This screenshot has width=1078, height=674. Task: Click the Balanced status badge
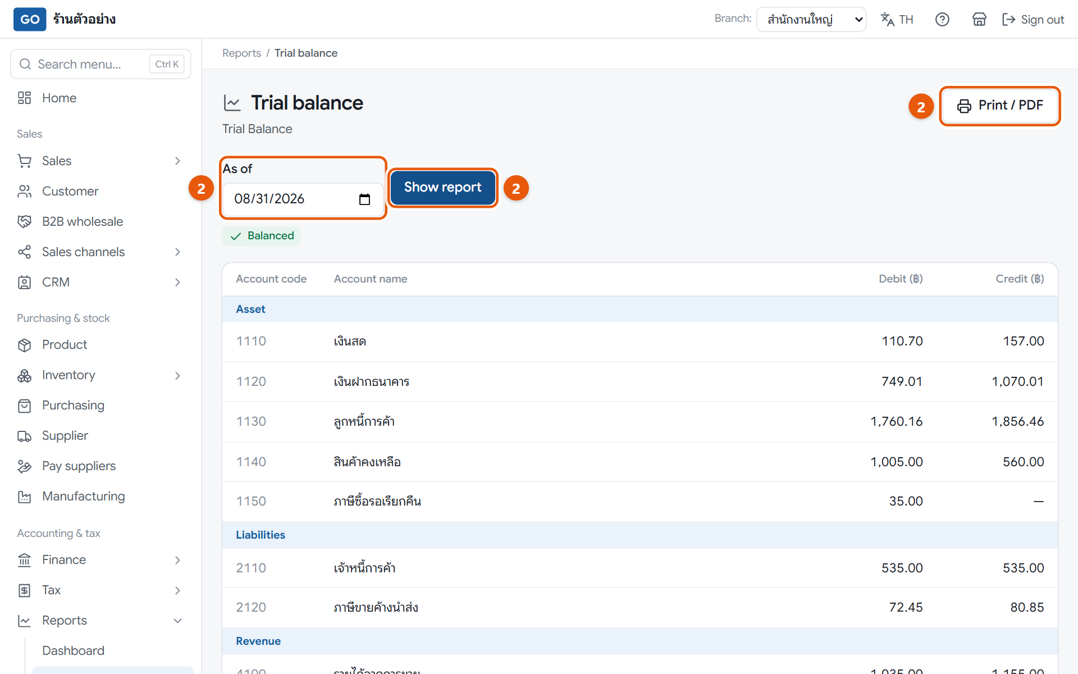pos(262,236)
